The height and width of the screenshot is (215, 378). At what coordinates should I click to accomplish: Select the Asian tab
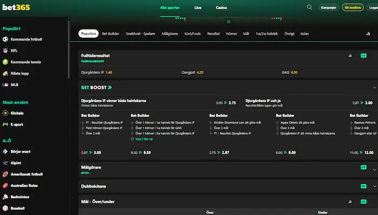tap(305, 33)
